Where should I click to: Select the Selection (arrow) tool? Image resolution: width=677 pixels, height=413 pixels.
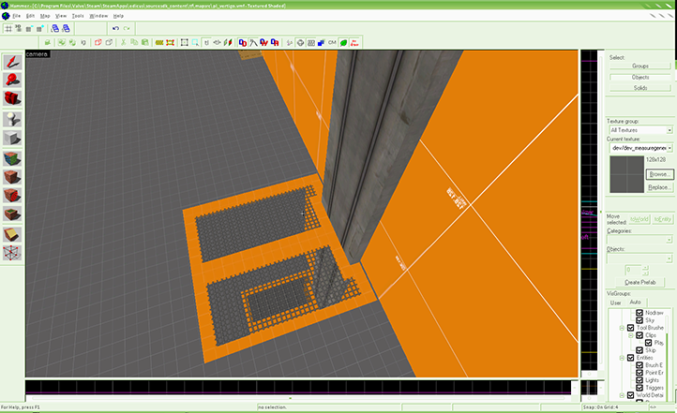pos(12,62)
